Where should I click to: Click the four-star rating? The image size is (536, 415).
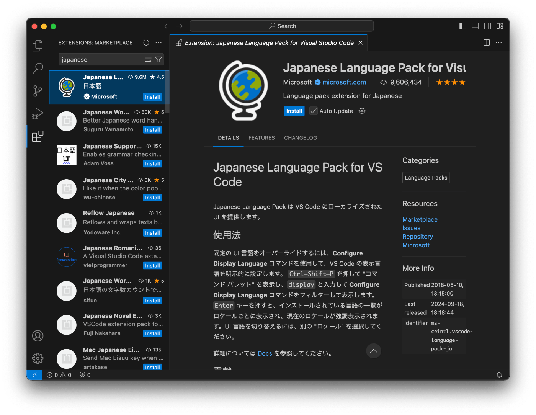(x=451, y=82)
